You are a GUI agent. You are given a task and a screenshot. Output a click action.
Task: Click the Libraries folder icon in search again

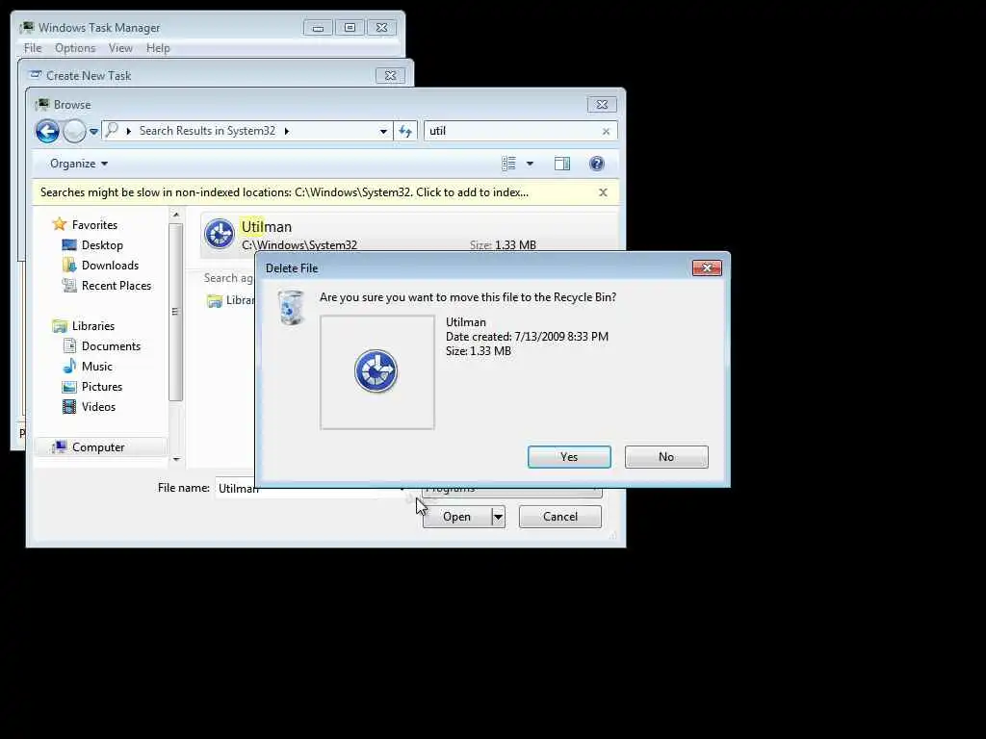pos(215,301)
